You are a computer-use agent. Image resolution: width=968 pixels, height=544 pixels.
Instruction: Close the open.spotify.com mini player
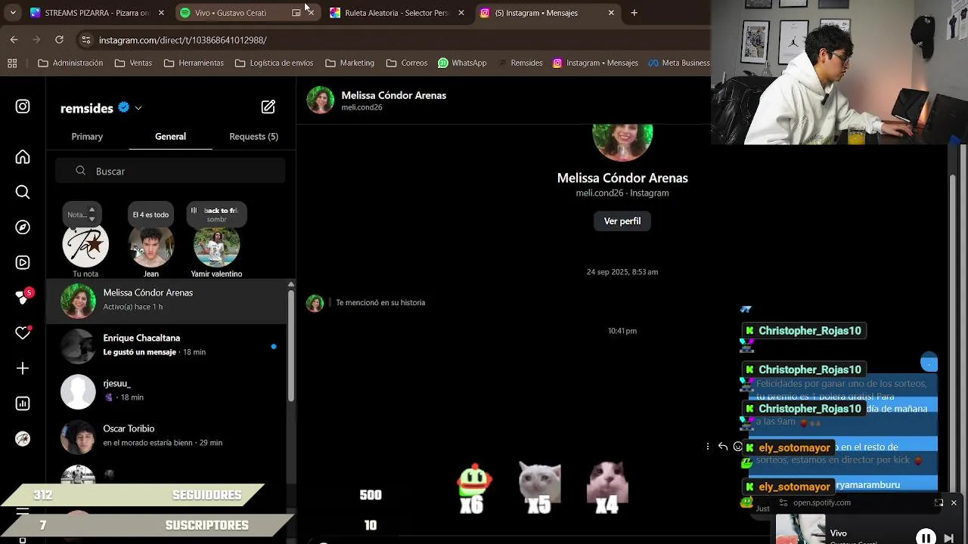954,502
